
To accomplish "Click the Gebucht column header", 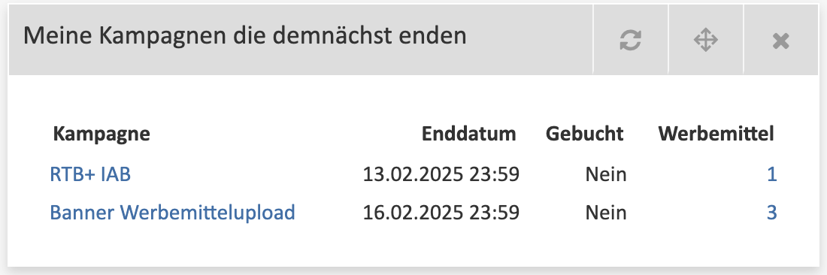I will pos(584,134).
